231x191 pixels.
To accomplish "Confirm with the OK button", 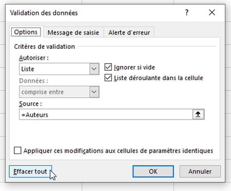I will [x=153, y=171].
